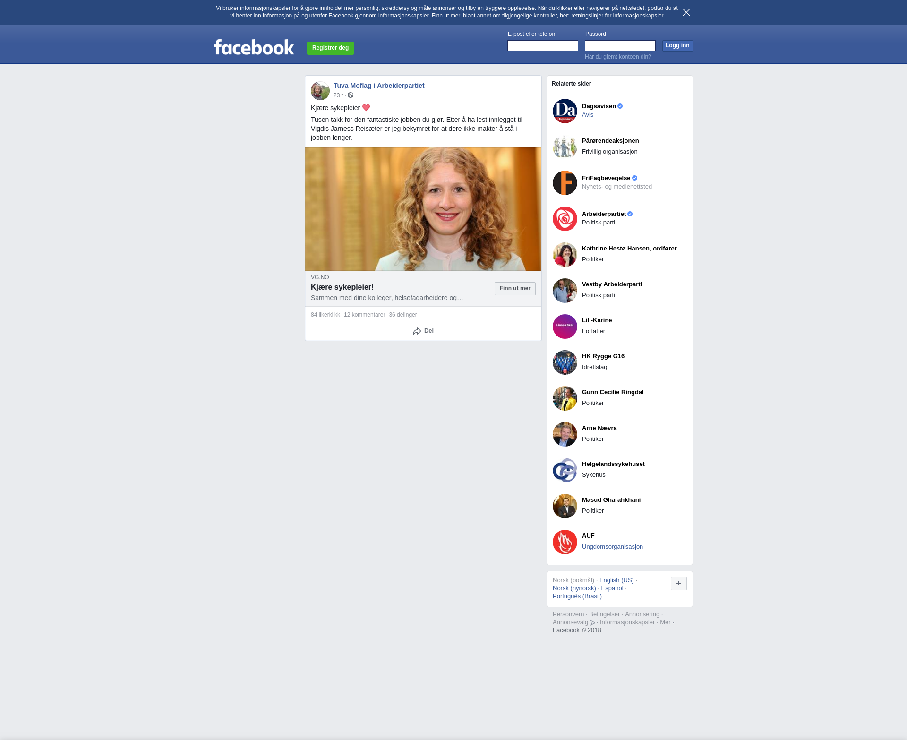Click the Avis category under Dagsavisen
The width and height of the screenshot is (907, 740).
click(588, 115)
